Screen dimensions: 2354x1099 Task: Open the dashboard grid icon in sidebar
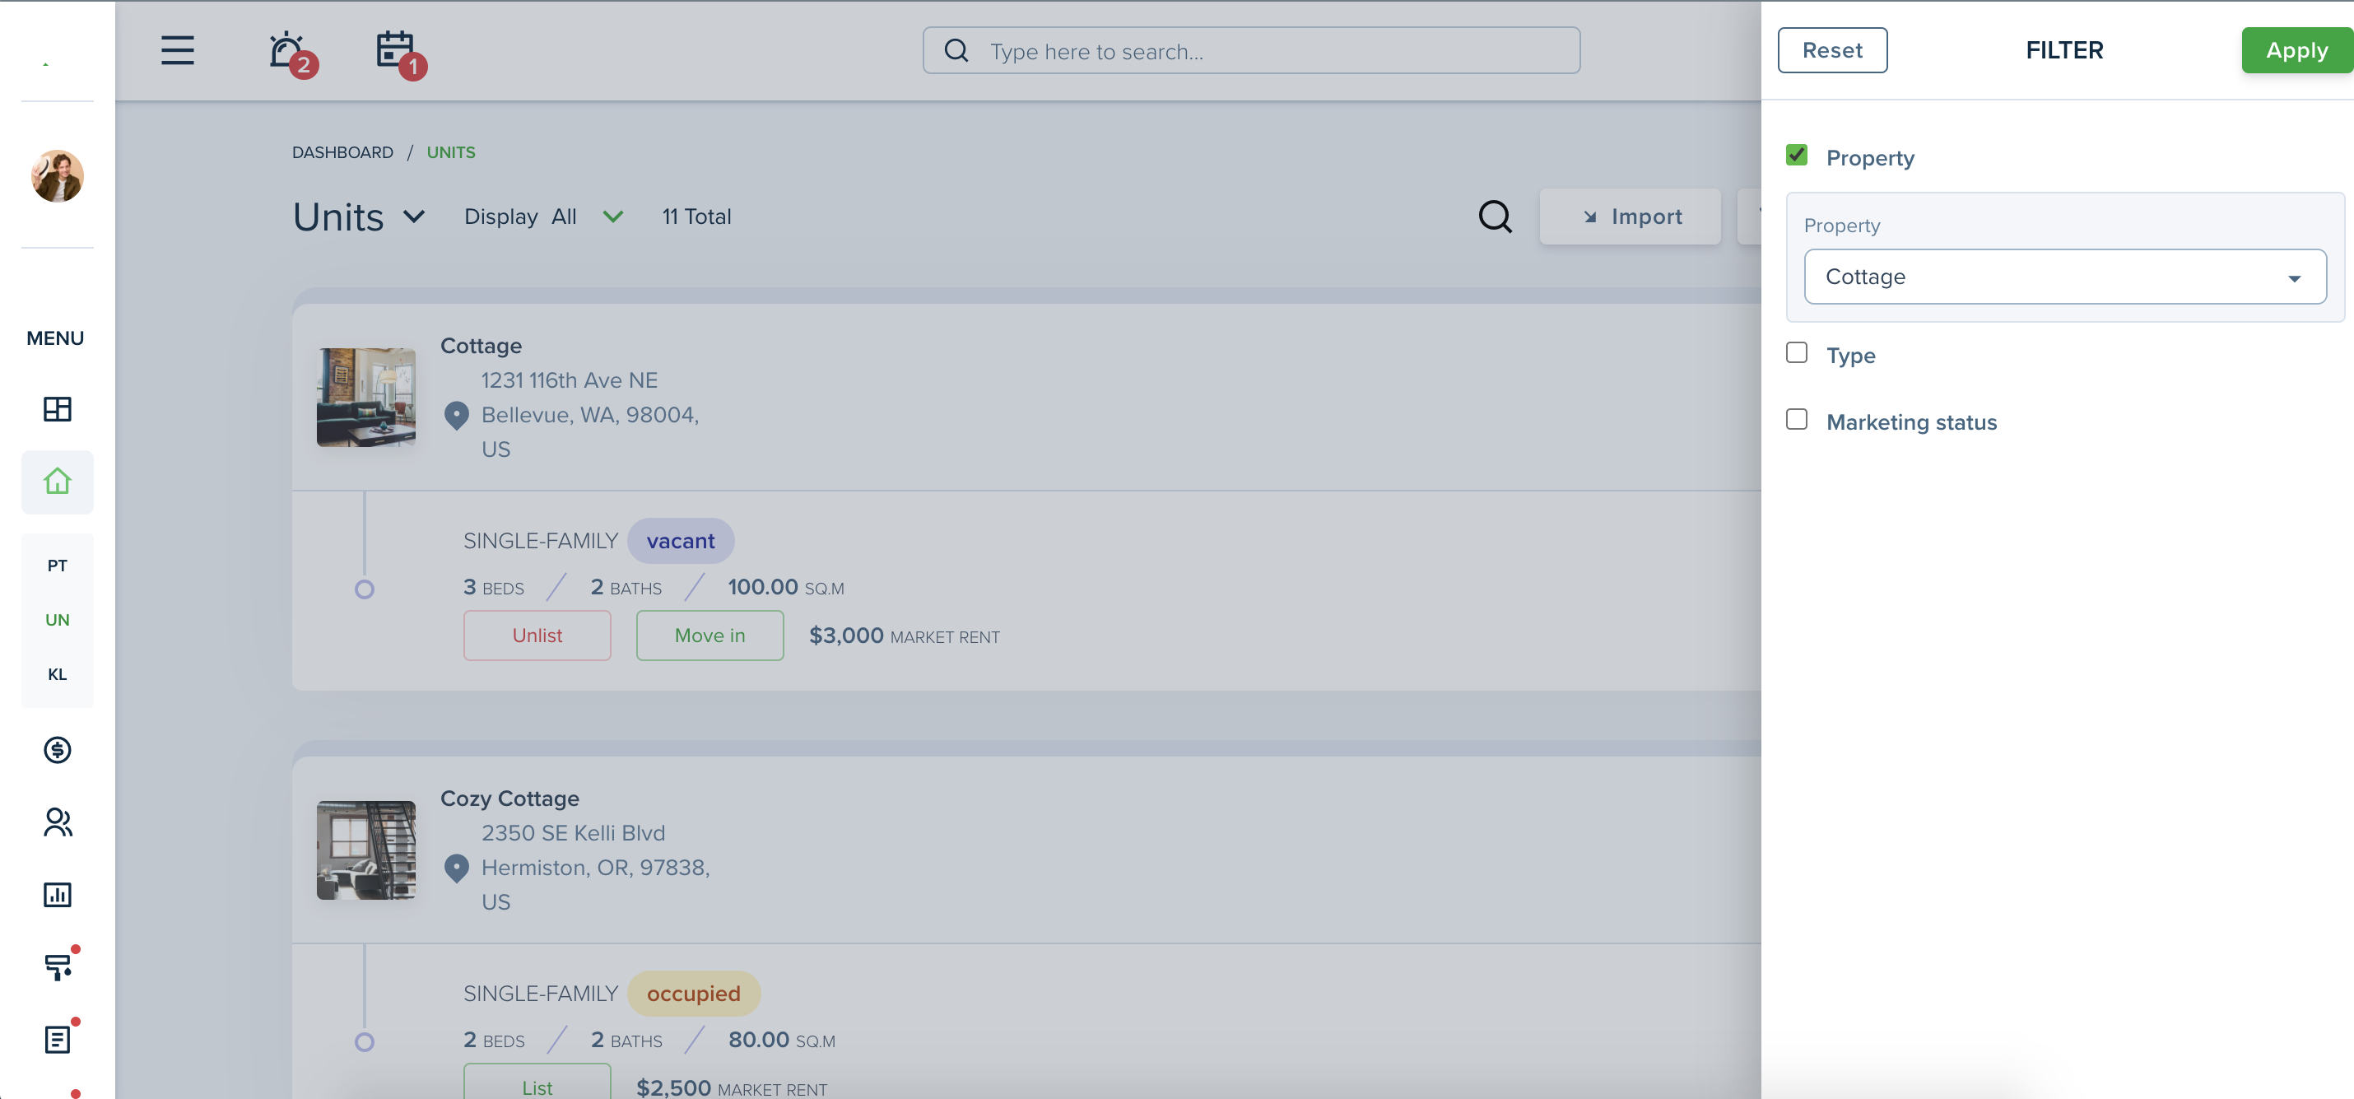coord(57,408)
